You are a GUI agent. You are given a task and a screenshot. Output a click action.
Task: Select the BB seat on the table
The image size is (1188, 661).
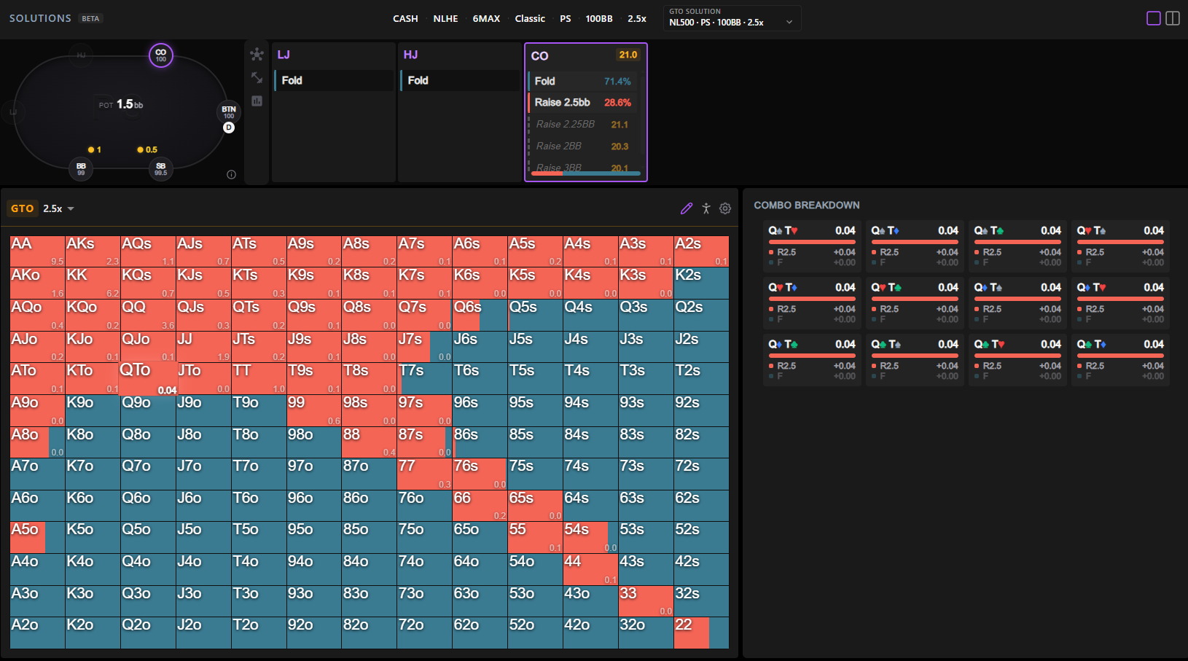(x=81, y=169)
